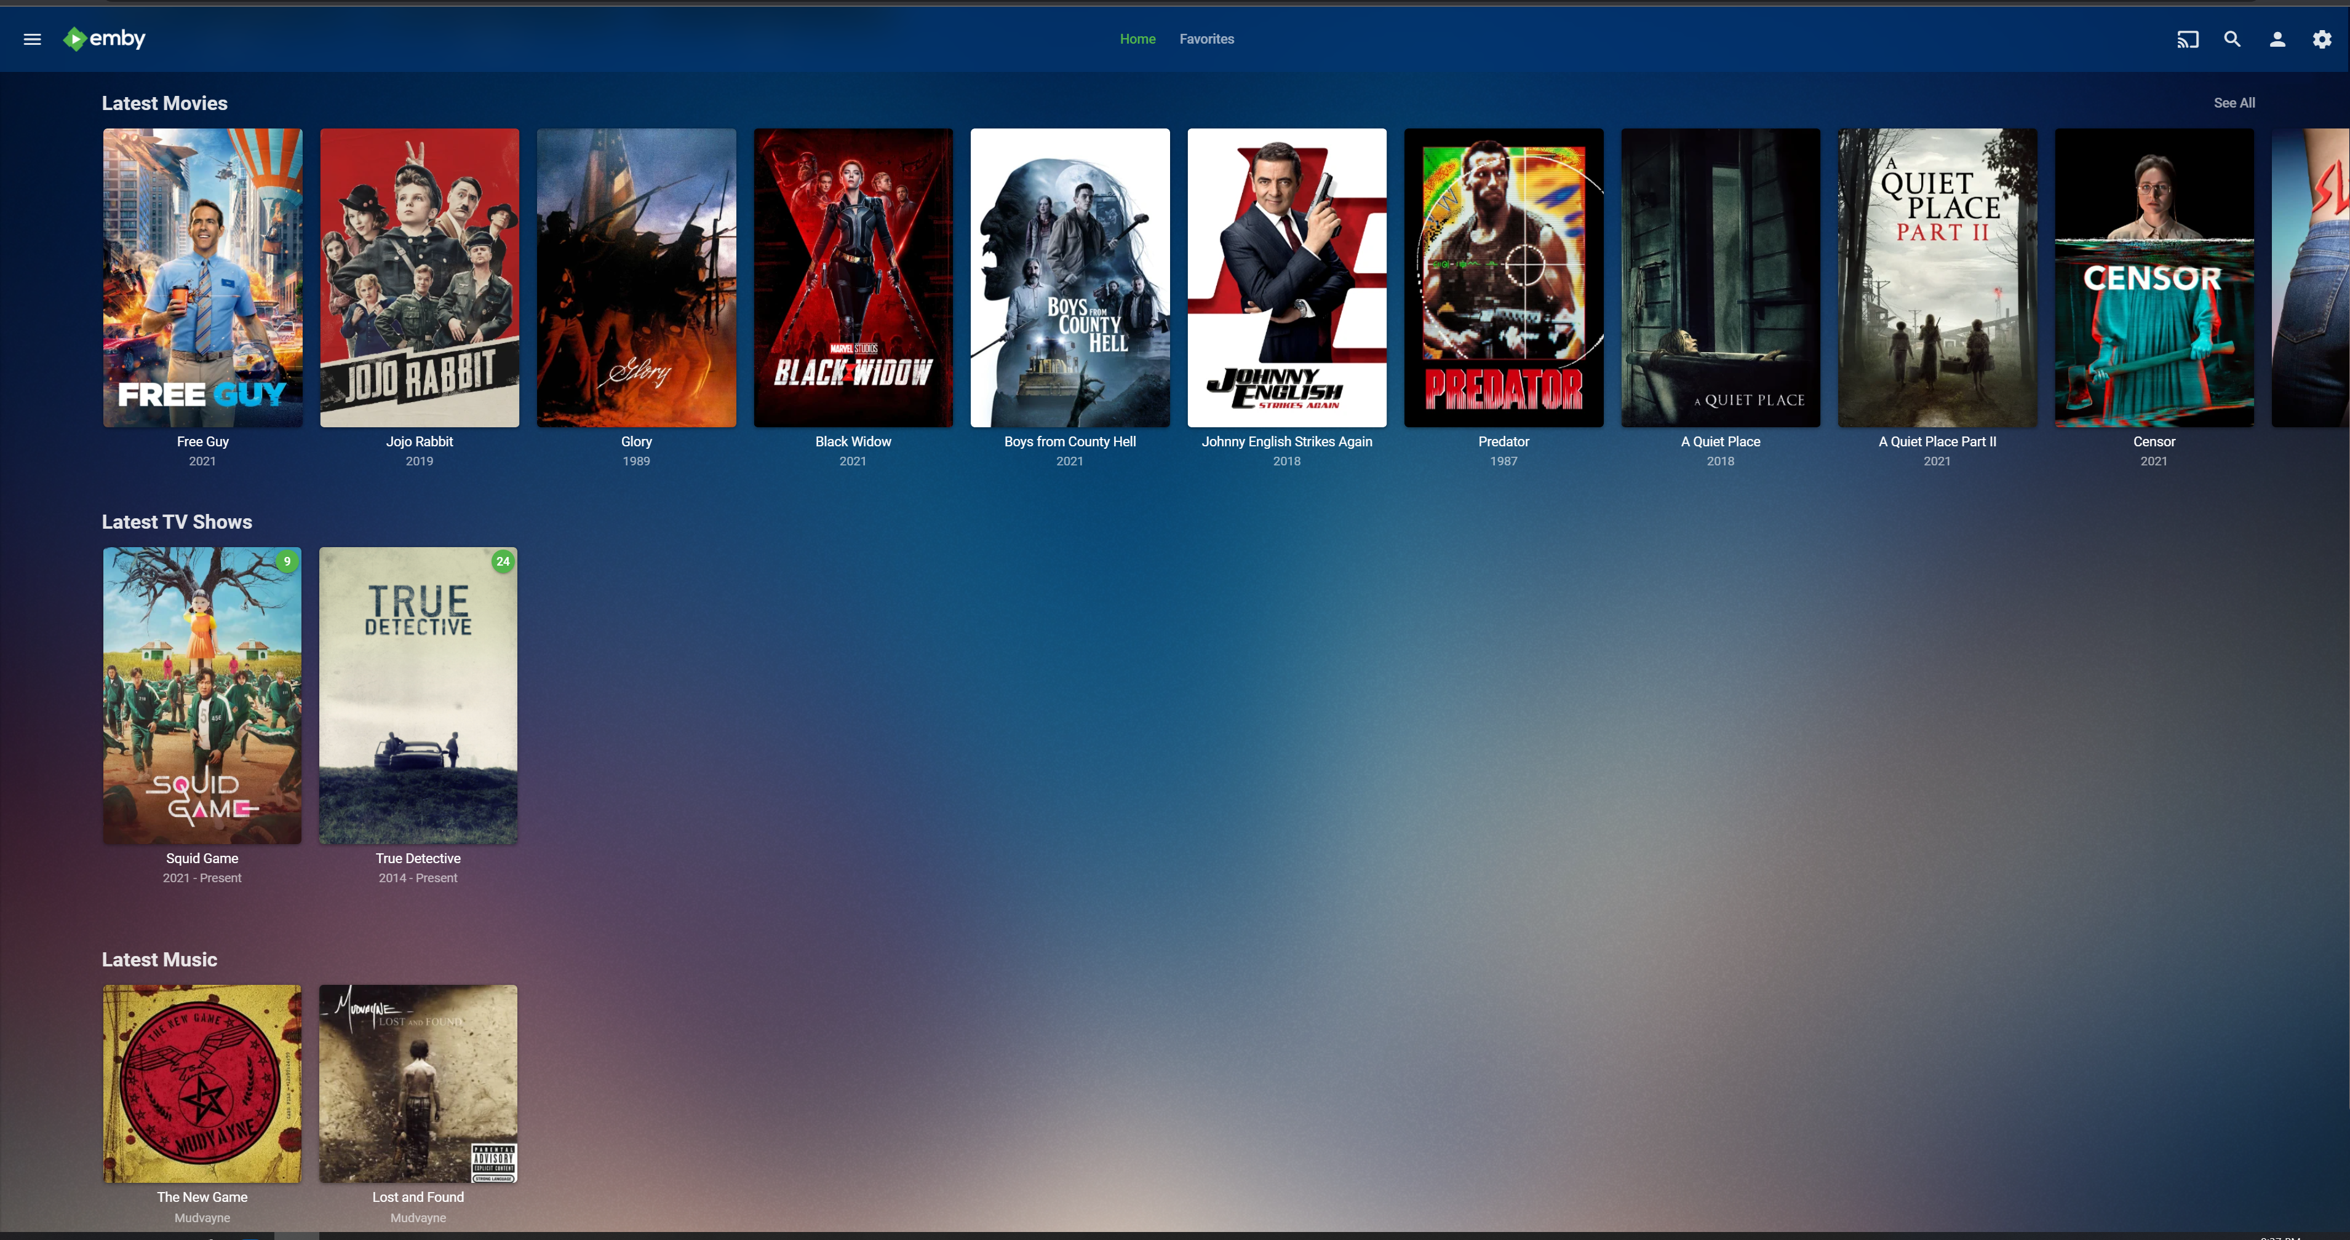This screenshot has width=2350, height=1240.
Task: Open the Latest TV Shows section heading
Action: (177, 521)
